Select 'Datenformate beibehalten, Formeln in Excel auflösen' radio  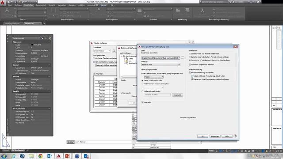(x=190, y=57)
